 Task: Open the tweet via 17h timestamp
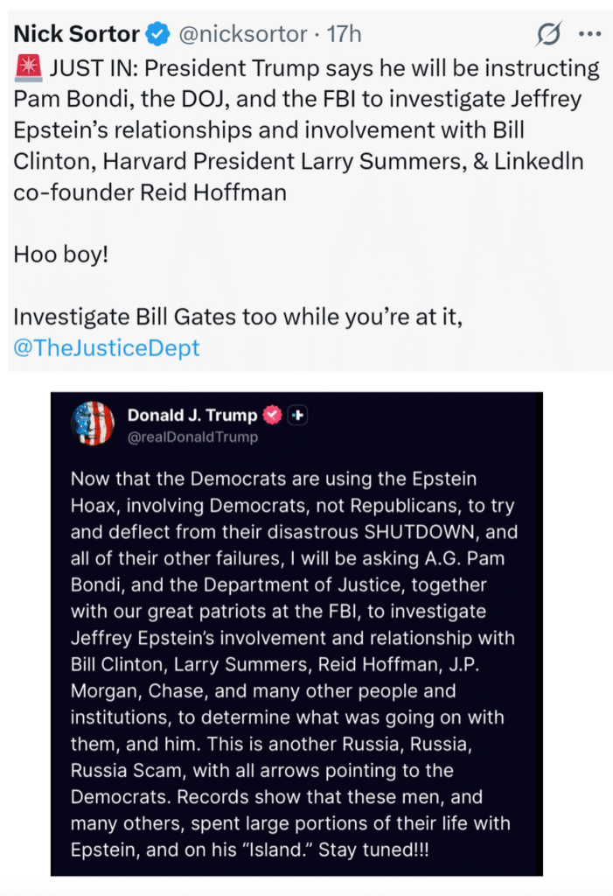coord(344,35)
